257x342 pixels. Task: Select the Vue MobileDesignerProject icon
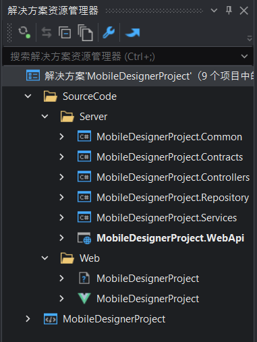(84, 299)
